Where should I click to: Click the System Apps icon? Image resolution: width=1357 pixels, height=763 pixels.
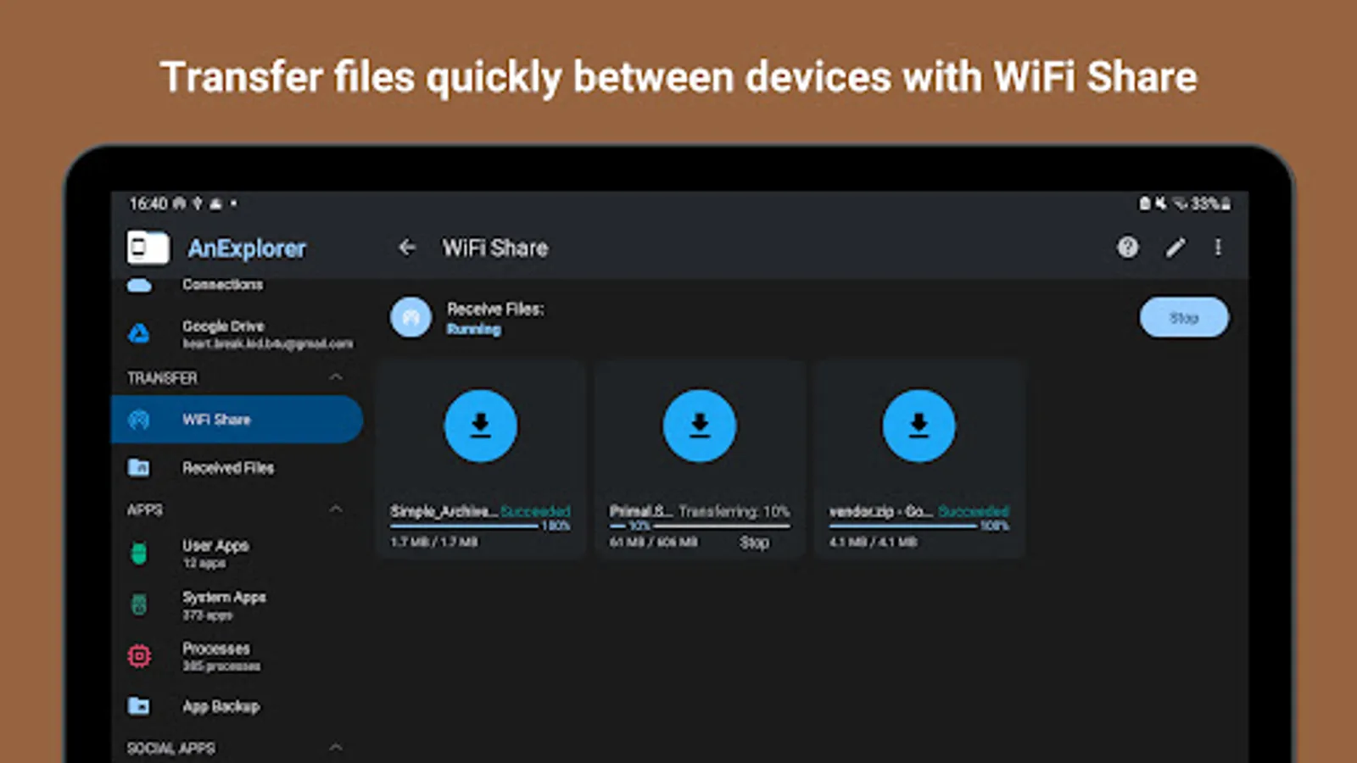tap(139, 605)
